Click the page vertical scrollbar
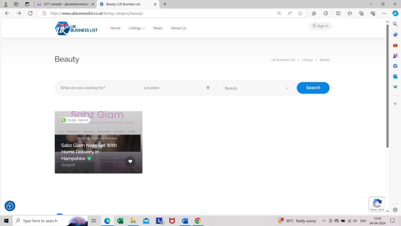 [x=387, y=86]
